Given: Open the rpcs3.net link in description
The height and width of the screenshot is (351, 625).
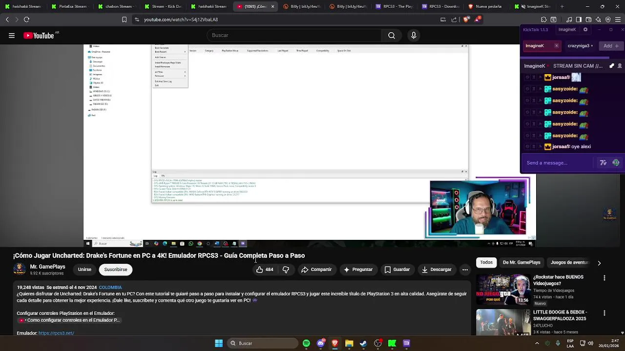Looking at the screenshot, I should (x=56, y=333).
